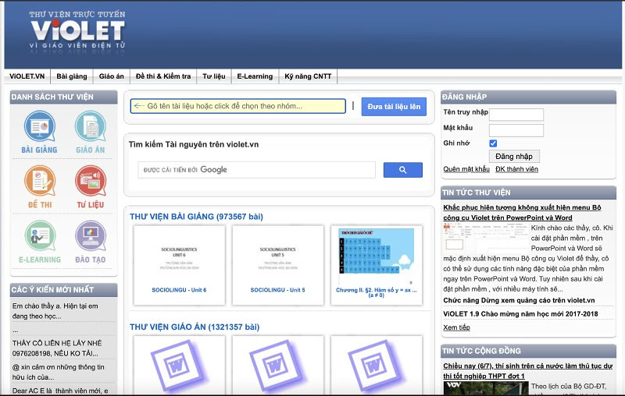625x396 pixels.
Task: Open the Bài giảng library icon
Action: coord(40,132)
